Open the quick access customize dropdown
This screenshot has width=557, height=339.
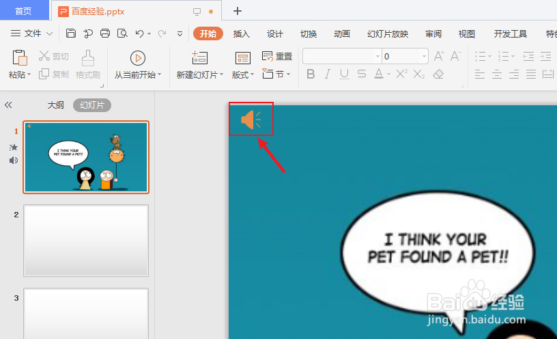pyautogui.click(x=180, y=33)
